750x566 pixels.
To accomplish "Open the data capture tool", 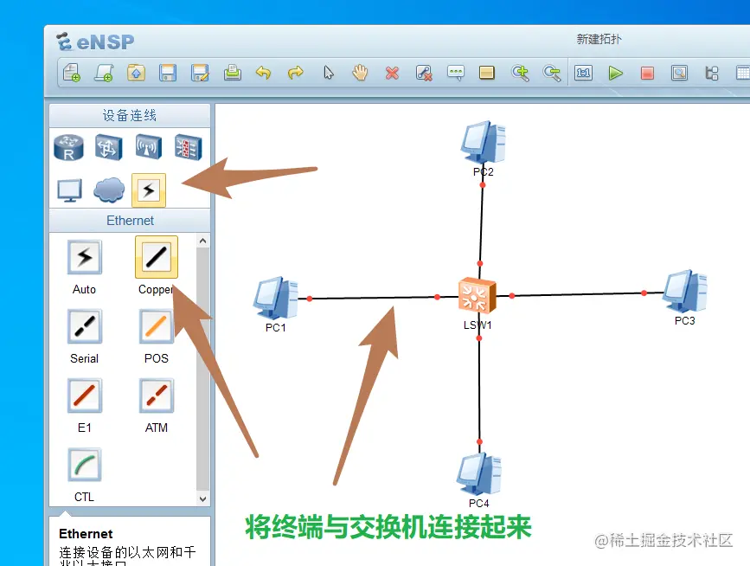I will 679,73.
